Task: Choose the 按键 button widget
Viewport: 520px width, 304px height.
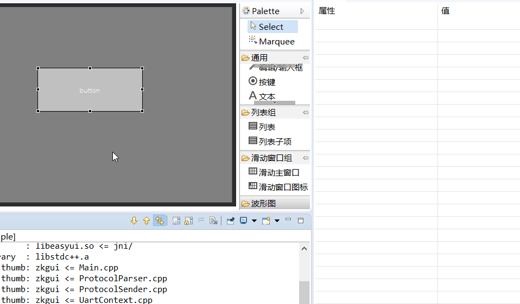Action: pyautogui.click(x=262, y=81)
